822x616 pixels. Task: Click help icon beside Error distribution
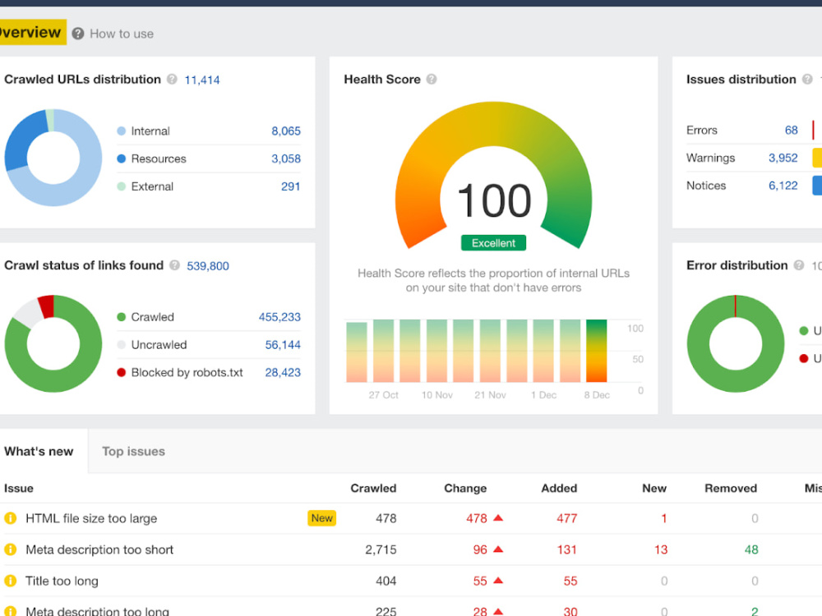pyautogui.click(x=799, y=265)
